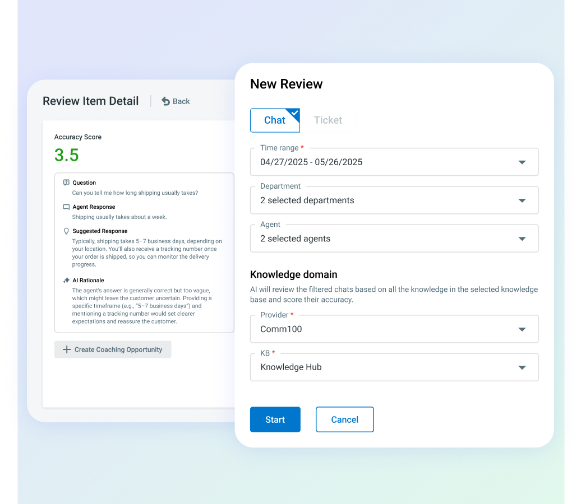Open the KB dropdown showing Knowledge Hub
The height and width of the screenshot is (504, 581).
(394, 367)
